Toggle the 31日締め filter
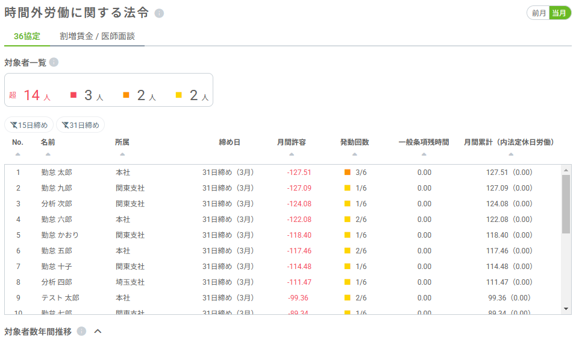 [80, 125]
